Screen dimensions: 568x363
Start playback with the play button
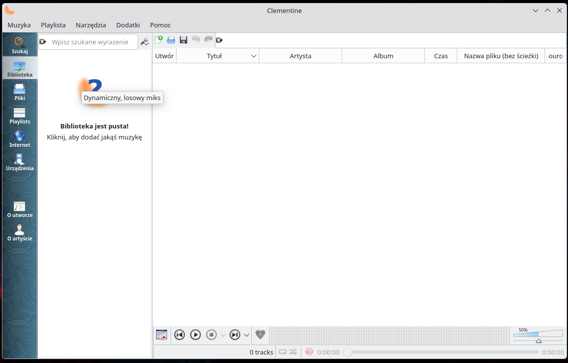195,335
